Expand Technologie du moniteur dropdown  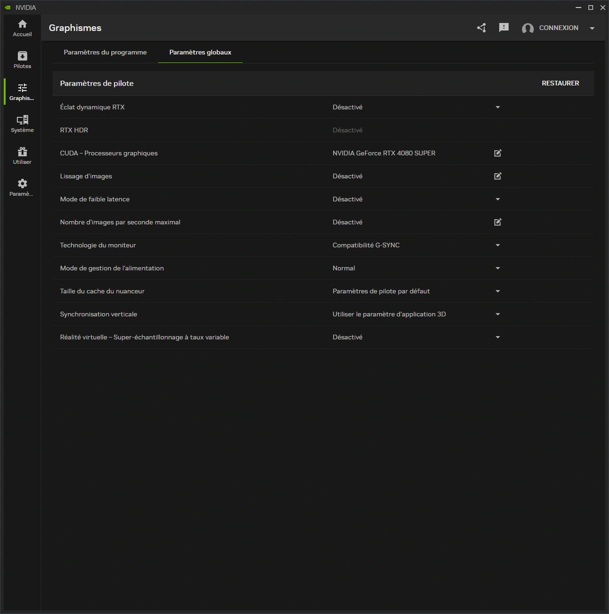498,245
